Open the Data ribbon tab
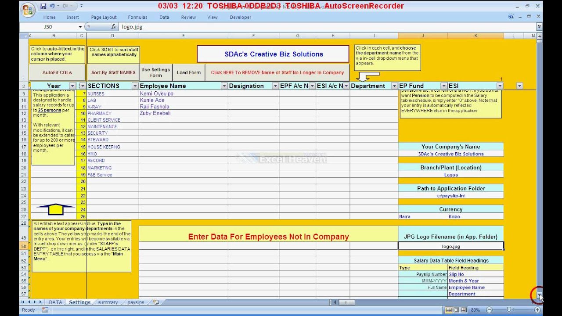Screen dimensions: 562x316 tap(164, 17)
